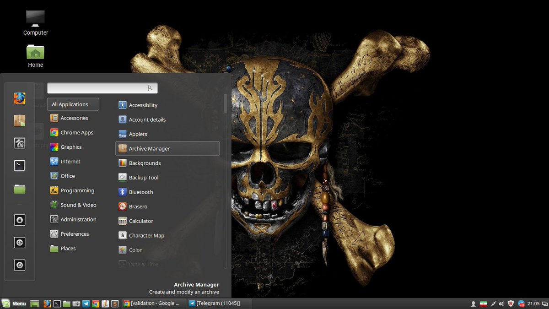
Task: Click the Menu button on the panel
Action: [14, 304]
